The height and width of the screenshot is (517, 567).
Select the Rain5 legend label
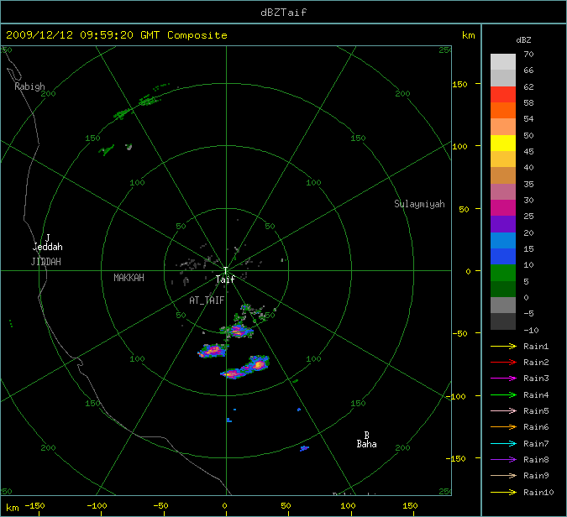(536, 410)
